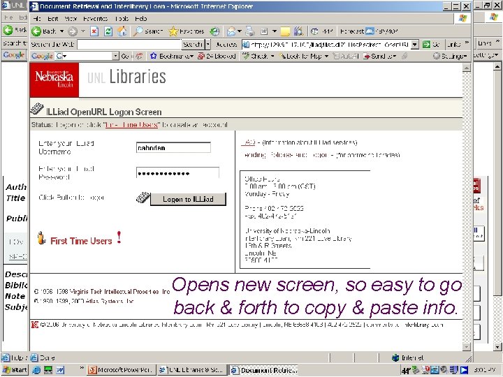Click the Edit with Word toolbar icon
The height and width of the screenshot is (377, 503).
pos(264,31)
